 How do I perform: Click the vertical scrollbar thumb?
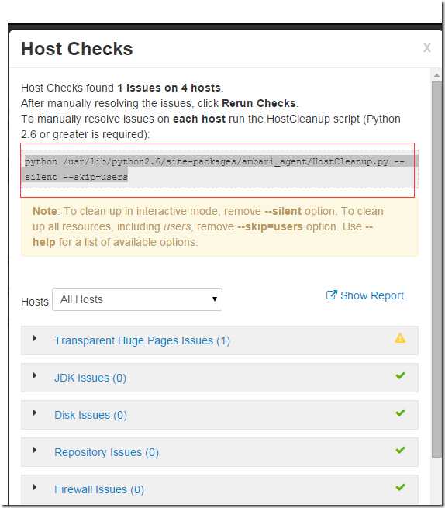tap(436, 270)
